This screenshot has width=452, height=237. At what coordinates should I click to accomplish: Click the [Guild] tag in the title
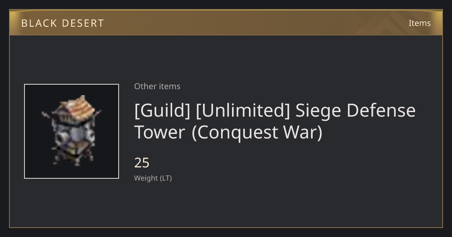pos(162,111)
